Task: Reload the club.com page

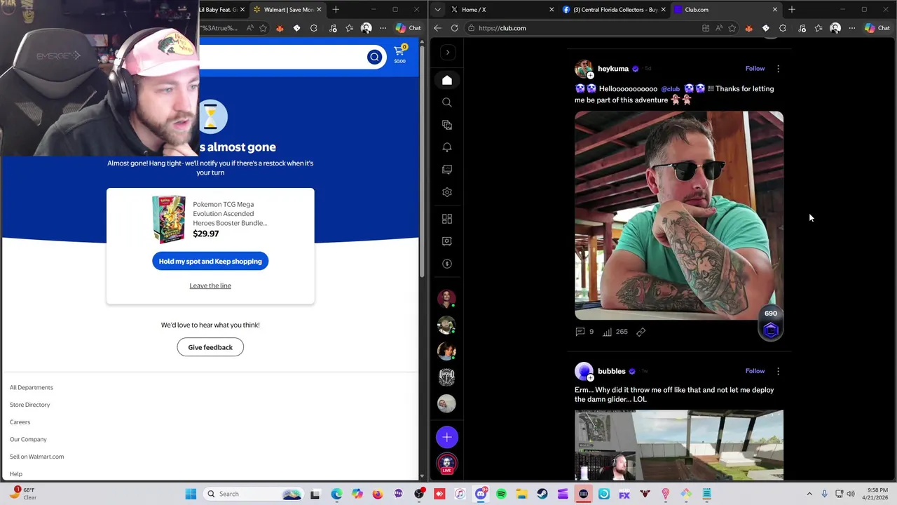Action: pos(455,28)
